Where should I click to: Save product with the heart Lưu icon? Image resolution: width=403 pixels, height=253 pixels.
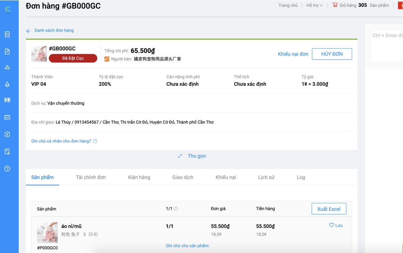point(336,225)
